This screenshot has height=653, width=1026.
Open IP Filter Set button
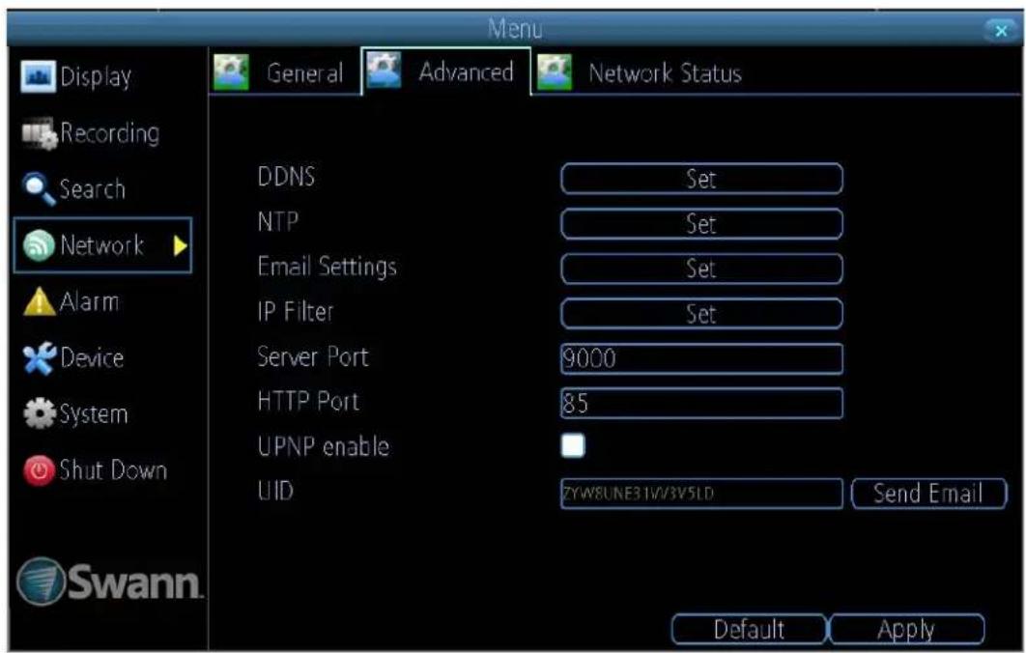[x=701, y=313]
